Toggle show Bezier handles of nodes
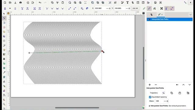Screen dimensions: 195x110 tap(167, 8)
